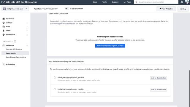Click the Help button label
The height and width of the screenshot is (107, 190).
point(184,9)
